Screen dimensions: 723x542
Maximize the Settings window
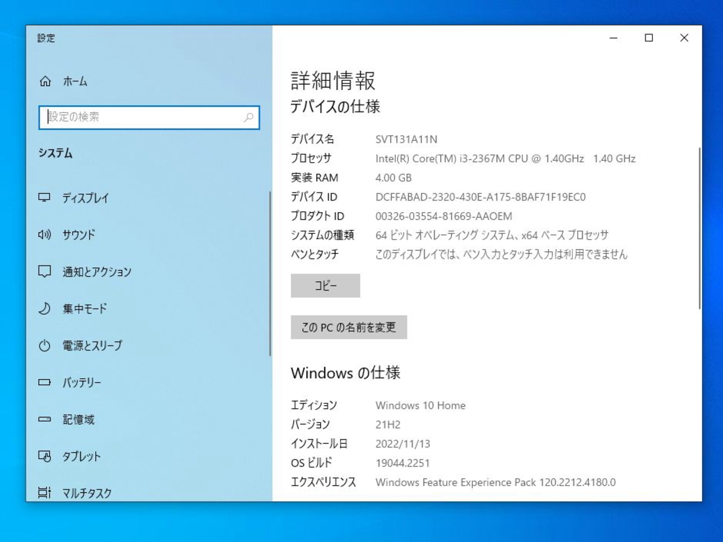[649, 38]
